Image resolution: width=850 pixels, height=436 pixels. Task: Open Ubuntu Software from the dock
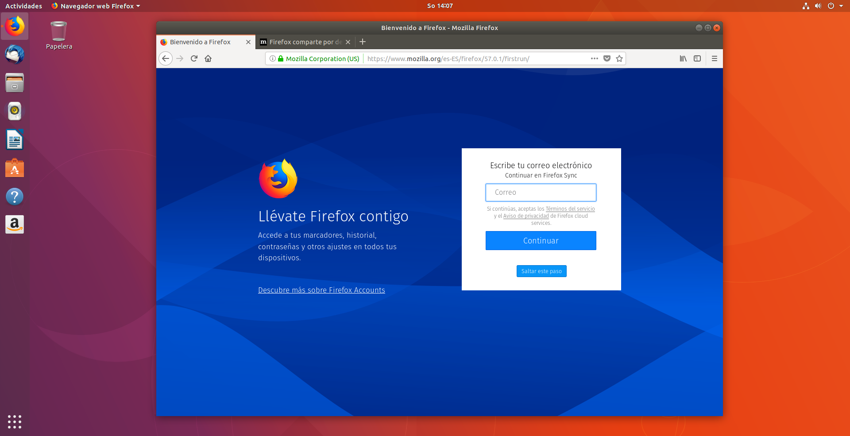[15, 168]
